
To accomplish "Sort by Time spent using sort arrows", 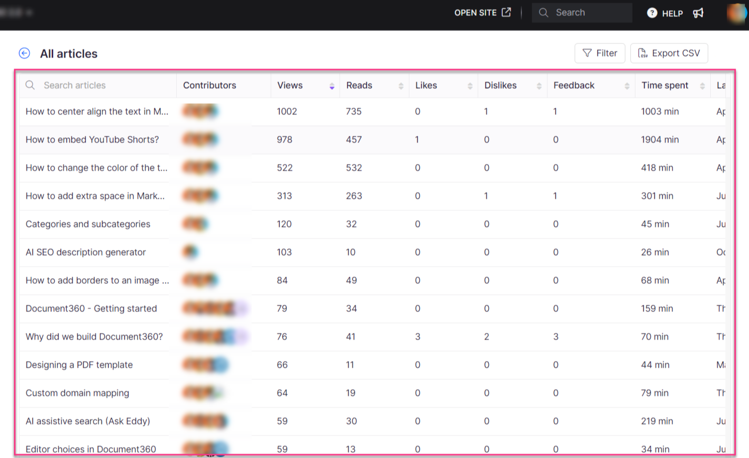I will pos(702,86).
